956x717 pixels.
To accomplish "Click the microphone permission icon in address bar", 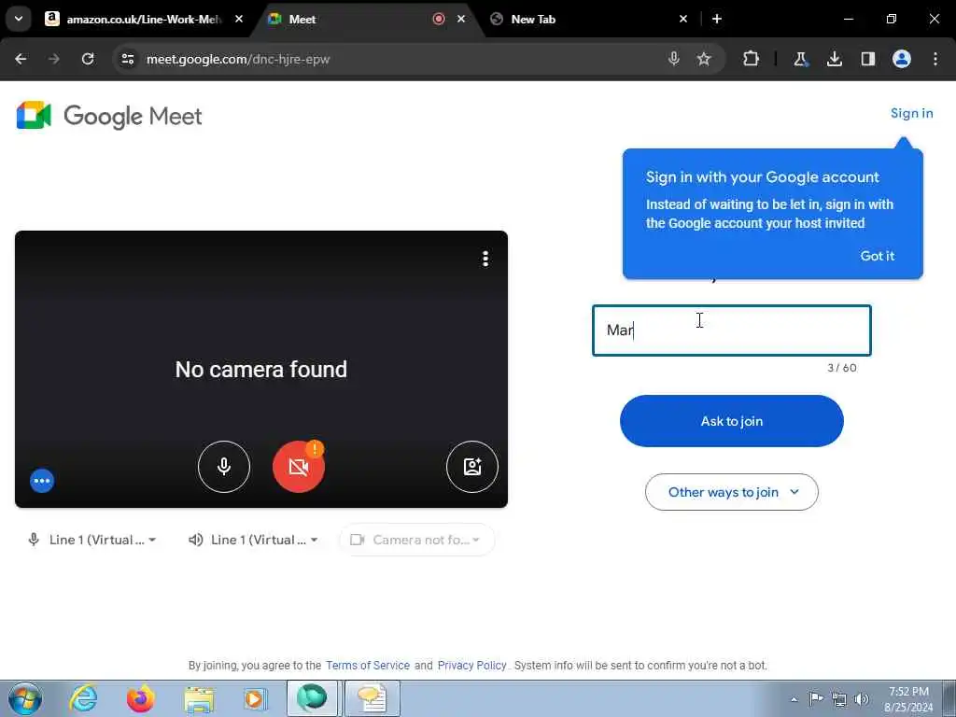I will 674,59.
